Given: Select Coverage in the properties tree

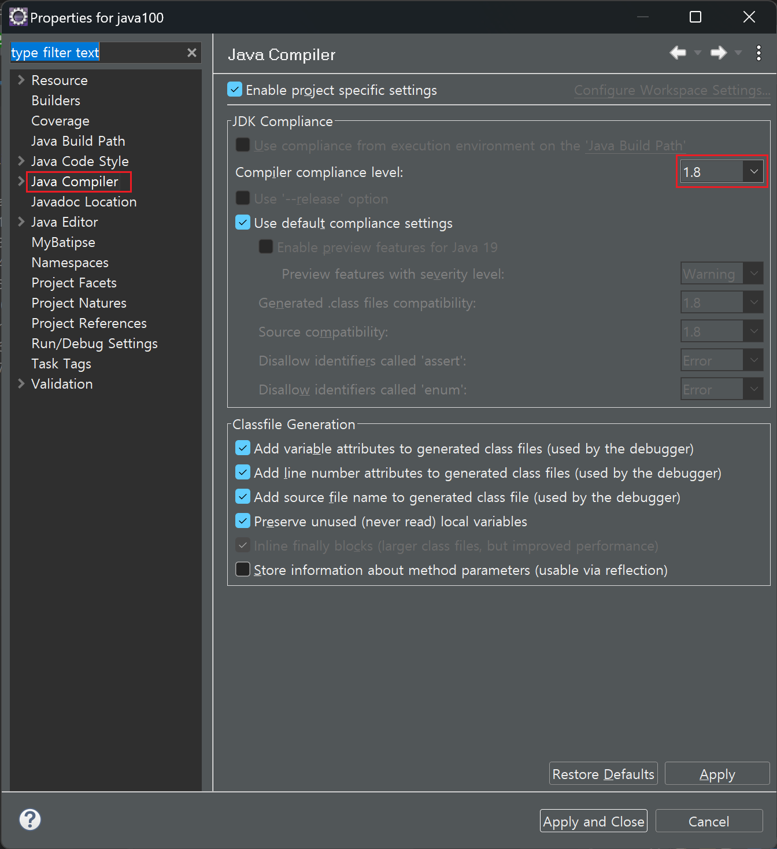Looking at the screenshot, I should click(x=60, y=121).
